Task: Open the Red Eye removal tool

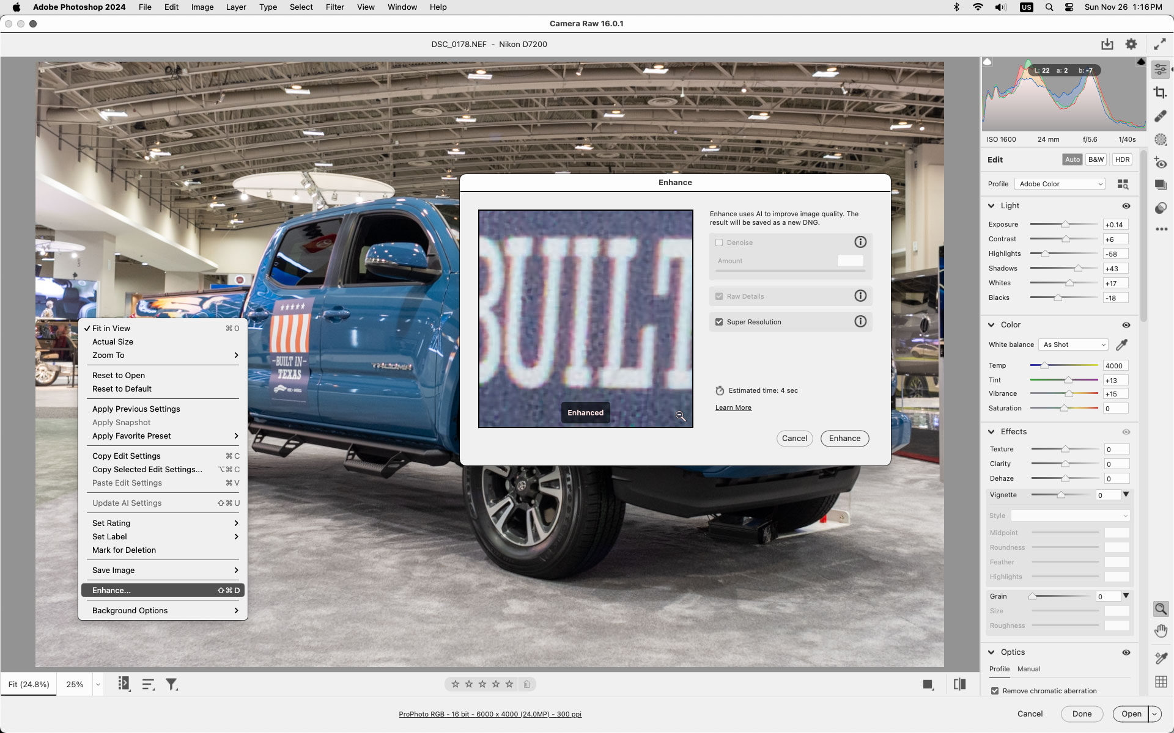Action: click(1161, 163)
